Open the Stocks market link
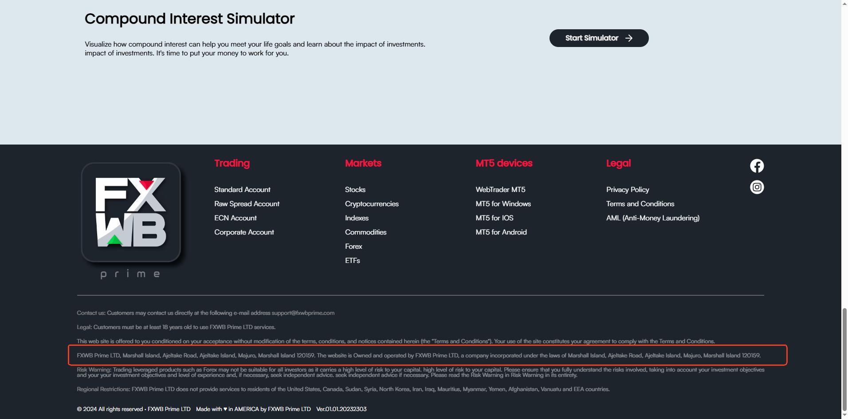 [x=355, y=190]
